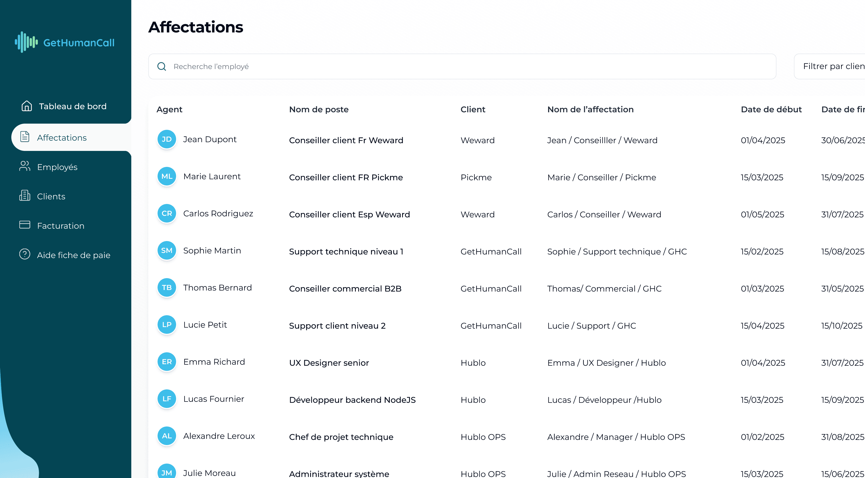Click Lucas / Développeur /Hublo affectation

(604, 400)
